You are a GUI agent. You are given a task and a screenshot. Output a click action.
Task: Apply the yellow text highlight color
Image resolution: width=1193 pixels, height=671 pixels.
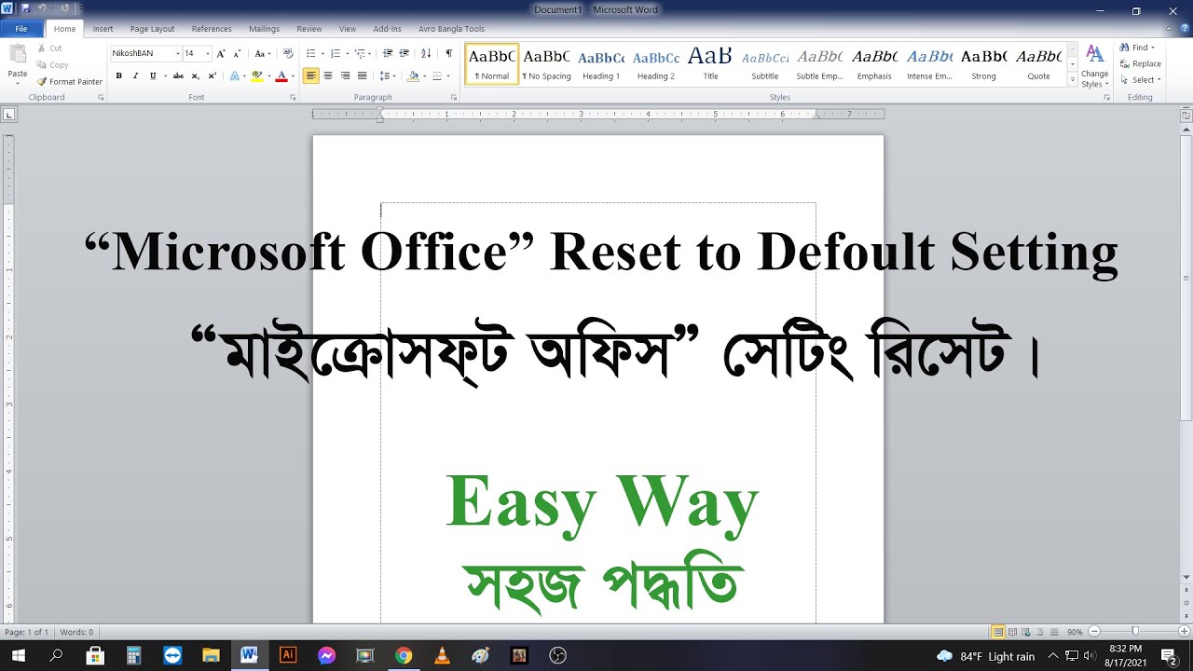pos(256,76)
